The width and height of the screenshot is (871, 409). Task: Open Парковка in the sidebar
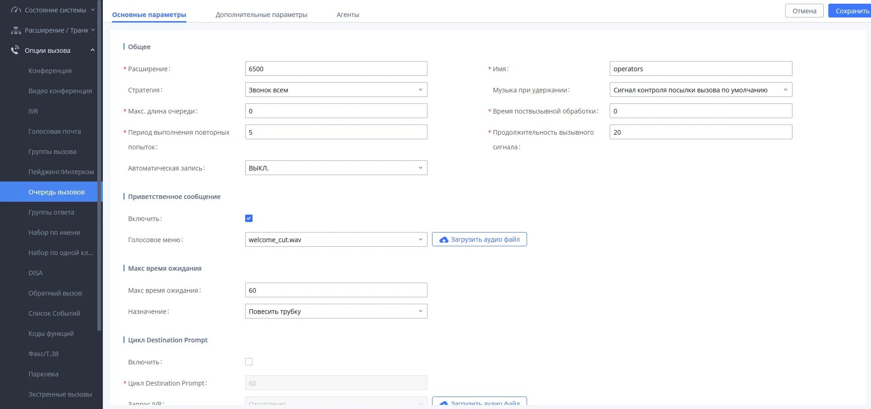click(43, 374)
